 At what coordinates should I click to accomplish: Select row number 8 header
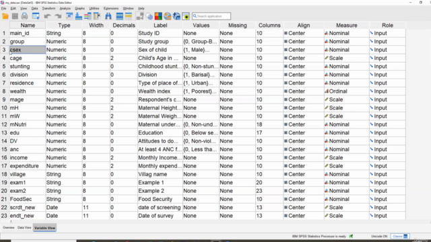click(x=4, y=91)
